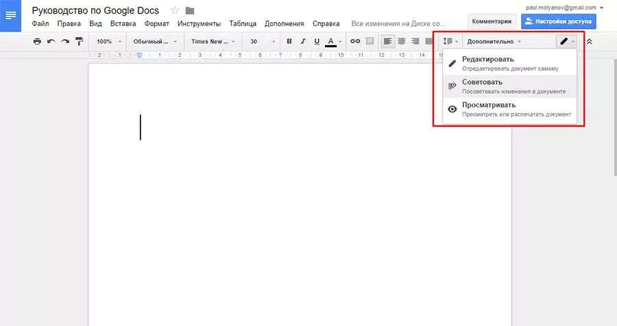The image size is (617, 326).
Task: Click the Настройки доступа share button
Action: 558,22
